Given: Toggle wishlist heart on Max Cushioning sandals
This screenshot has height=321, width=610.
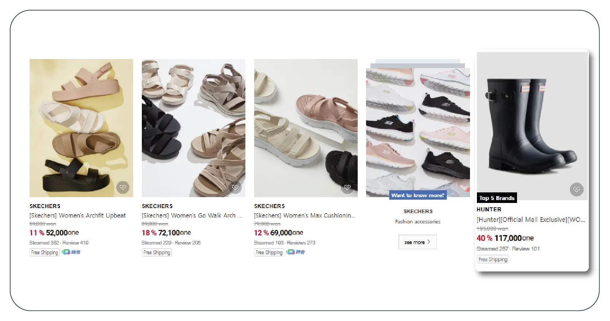Looking at the screenshot, I should tap(347, 187).
